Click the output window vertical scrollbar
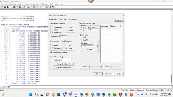Viewport: 173px width, 97px height. [x=172, y=79]
